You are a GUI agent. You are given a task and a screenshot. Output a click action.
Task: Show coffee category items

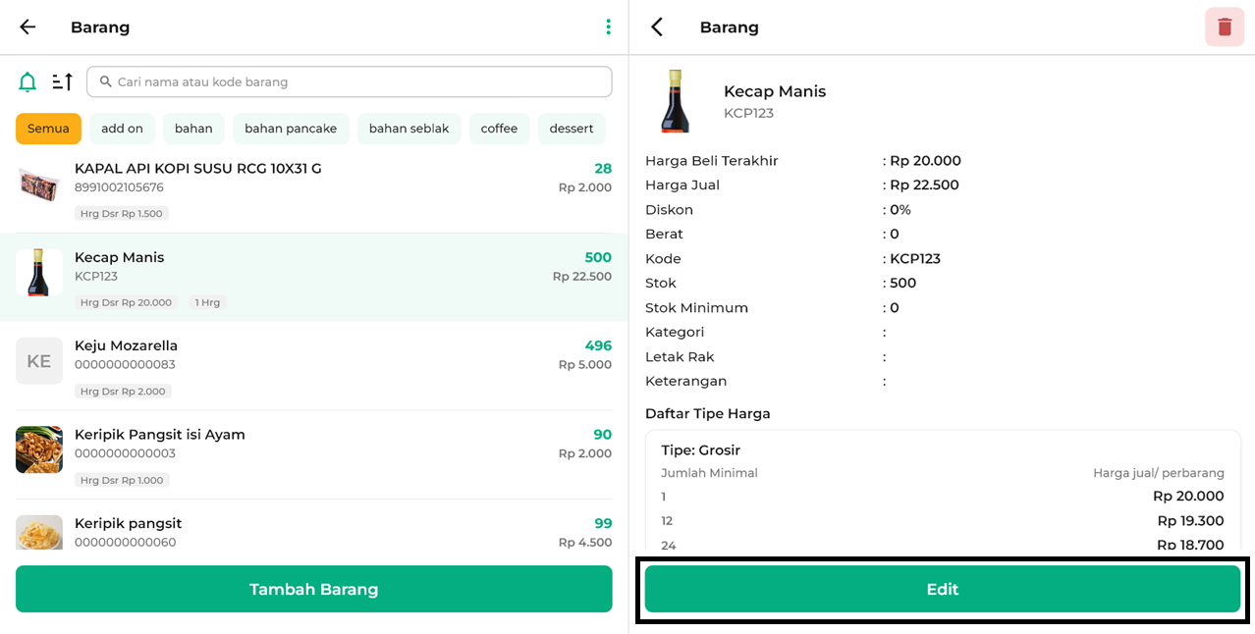tap(499, 129)
